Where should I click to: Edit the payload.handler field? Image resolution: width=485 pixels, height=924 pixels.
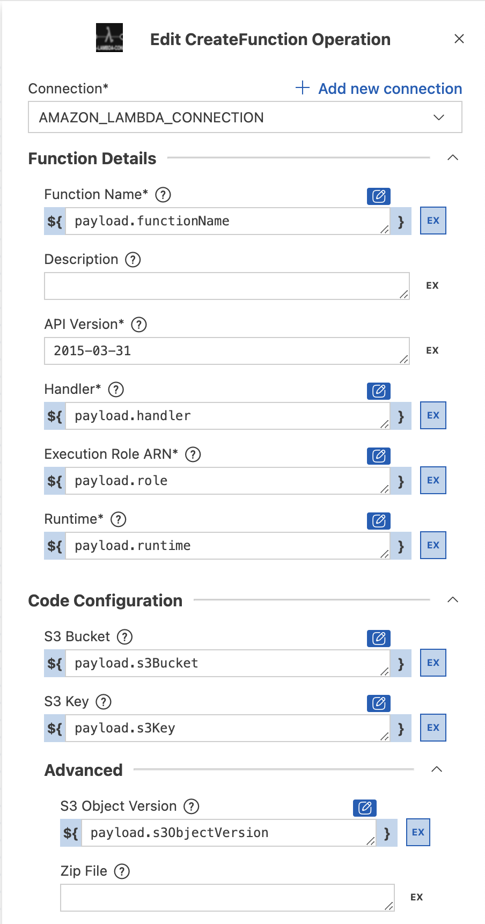227,416
